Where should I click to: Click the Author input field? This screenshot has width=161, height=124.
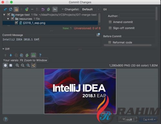click(x=137, y=16)
